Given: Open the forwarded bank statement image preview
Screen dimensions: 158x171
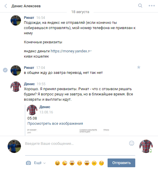Looking at the screenshot, I should (x=68, y=132).
